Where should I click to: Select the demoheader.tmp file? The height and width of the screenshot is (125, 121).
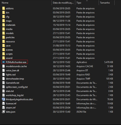(57, 79)
